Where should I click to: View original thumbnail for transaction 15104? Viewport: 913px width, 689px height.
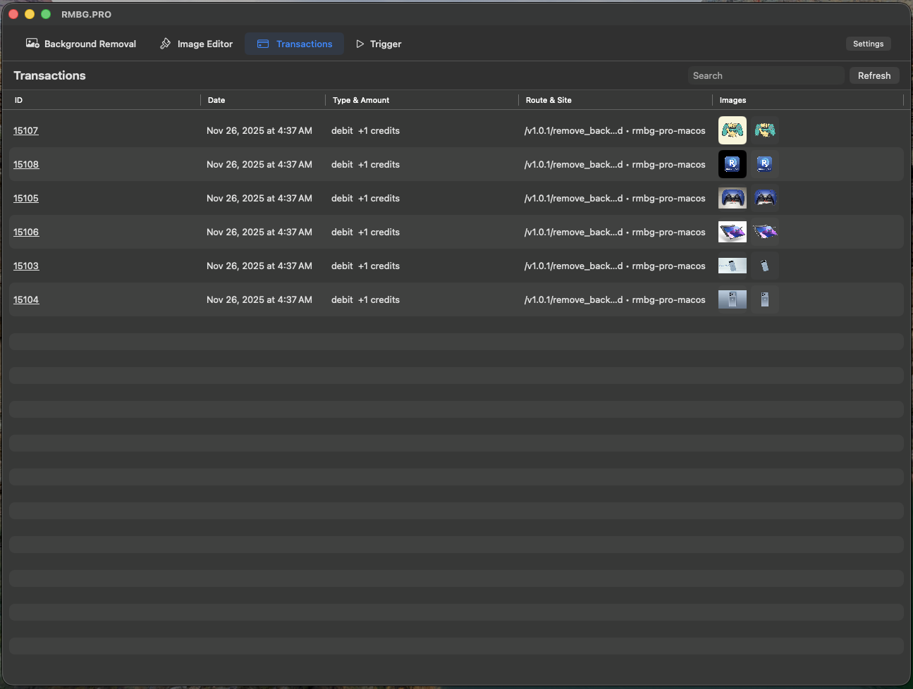tap(732, 299)
